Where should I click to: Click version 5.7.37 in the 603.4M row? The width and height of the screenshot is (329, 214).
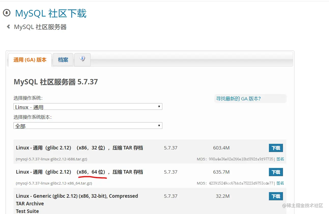pyautogui.click(x=171, y=148)
